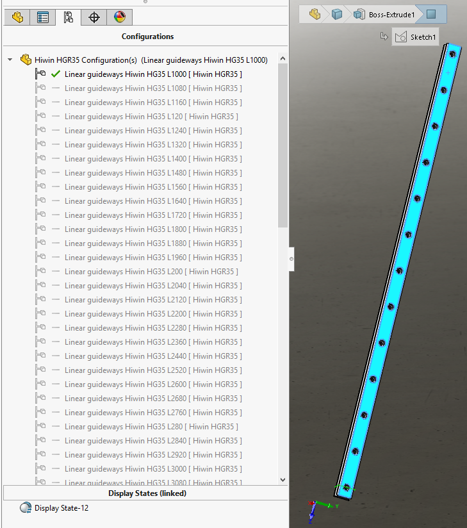Select the configuration Linear guideways Hiwin HG35 L1400
The height and width of the screenshot is (528, 467).
[153, 159]
